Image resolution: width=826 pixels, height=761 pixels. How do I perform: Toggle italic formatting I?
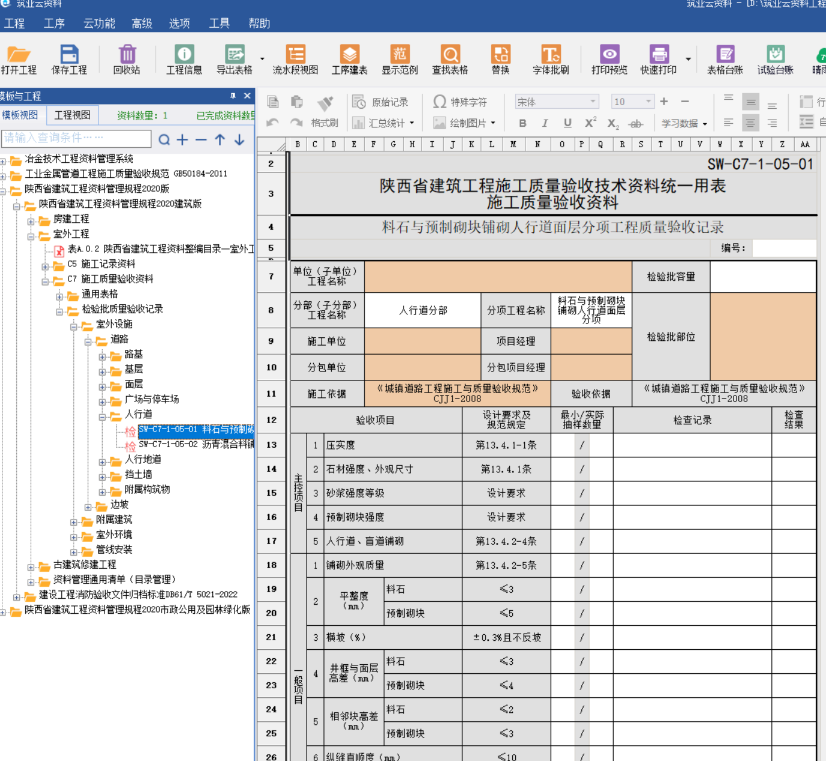(545, 123)
